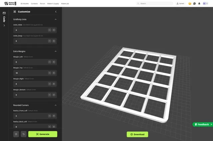Open the messages chat icon
The width and height of the screenshot is (213, 141).
coord(194,4)
